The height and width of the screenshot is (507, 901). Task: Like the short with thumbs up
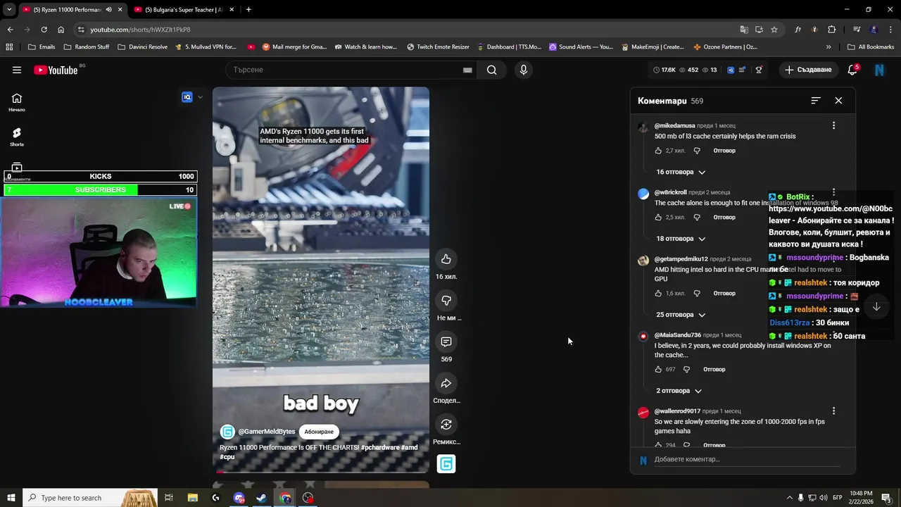click(x=446, y=259)
